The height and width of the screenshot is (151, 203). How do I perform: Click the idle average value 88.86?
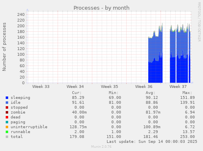(152, 103)
